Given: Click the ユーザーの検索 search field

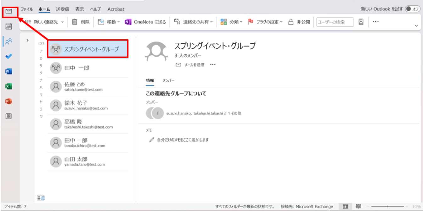Looking at the screenshot, I should [335, 22].
